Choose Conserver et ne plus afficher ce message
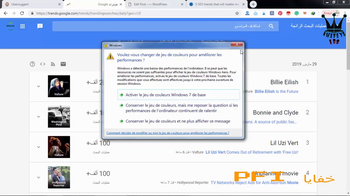This screenshot has width=350, height=196. tap(179, 121)
